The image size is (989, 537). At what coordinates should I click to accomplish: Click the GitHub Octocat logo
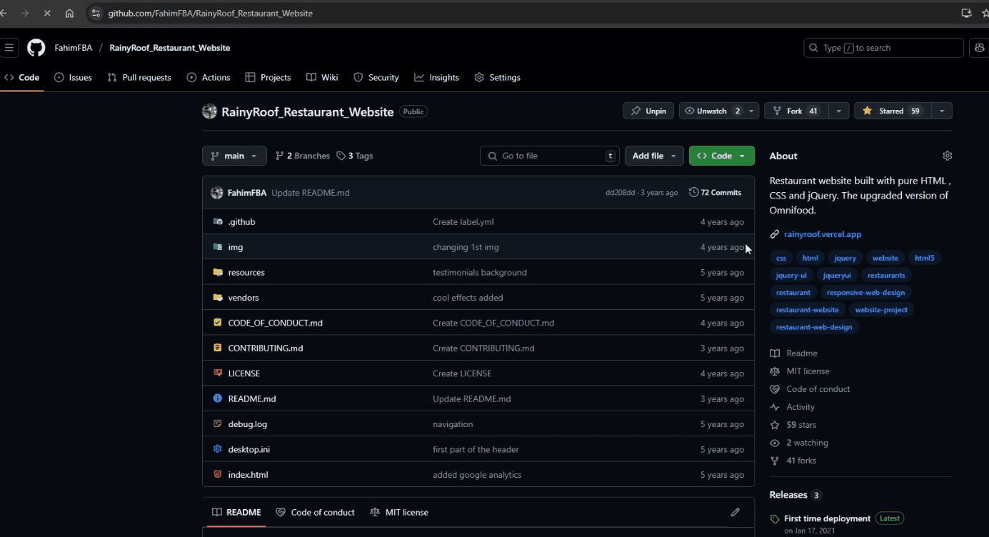click(36, 48)
